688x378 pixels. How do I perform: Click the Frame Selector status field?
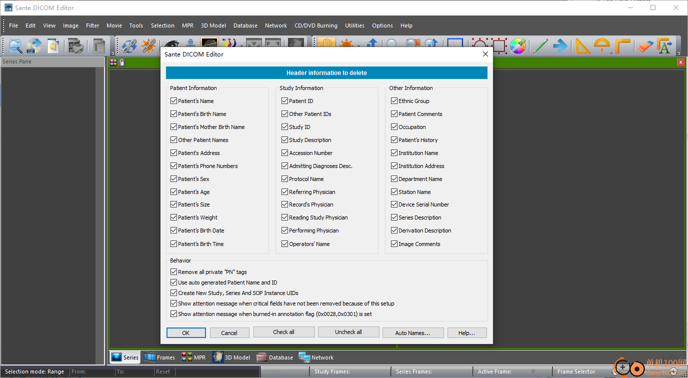point(576,371)
